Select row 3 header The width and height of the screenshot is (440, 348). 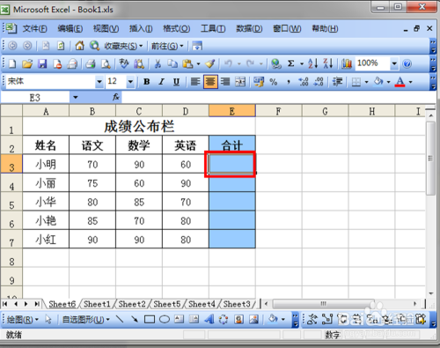tap(11, 164)
